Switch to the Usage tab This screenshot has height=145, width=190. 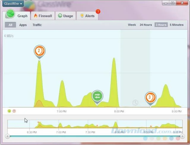(66, 16)
